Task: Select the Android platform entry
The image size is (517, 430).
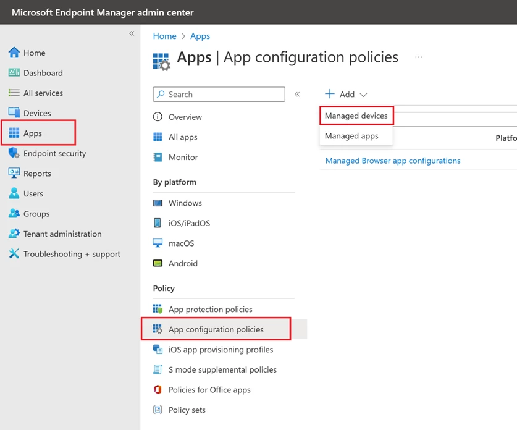Action: (x=180, y=263)
